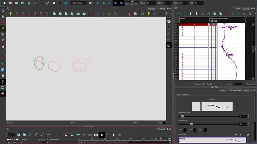Viewport: 257px width, 144px height.
Task: Select the Select arrow tool
Action: click(x=3, y=16)
